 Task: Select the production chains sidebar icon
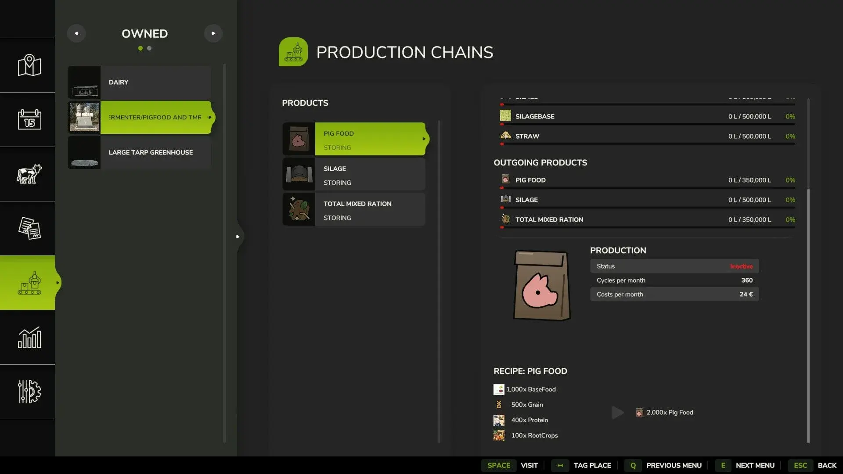29,283
